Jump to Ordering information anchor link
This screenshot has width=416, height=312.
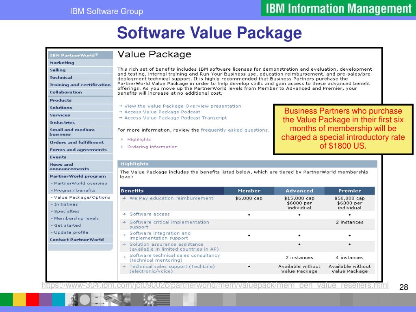click(x=152, y=147)
